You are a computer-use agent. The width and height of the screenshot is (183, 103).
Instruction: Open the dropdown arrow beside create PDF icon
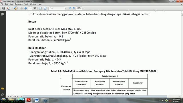tap(11, 8)
